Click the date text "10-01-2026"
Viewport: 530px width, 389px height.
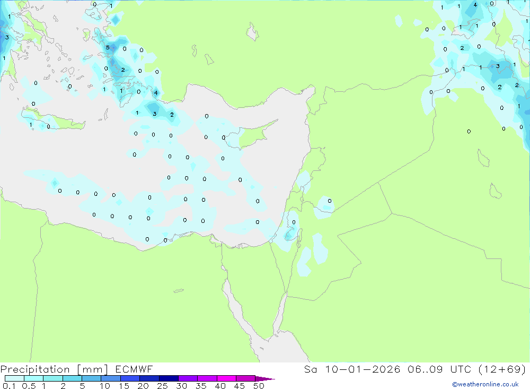363,369
